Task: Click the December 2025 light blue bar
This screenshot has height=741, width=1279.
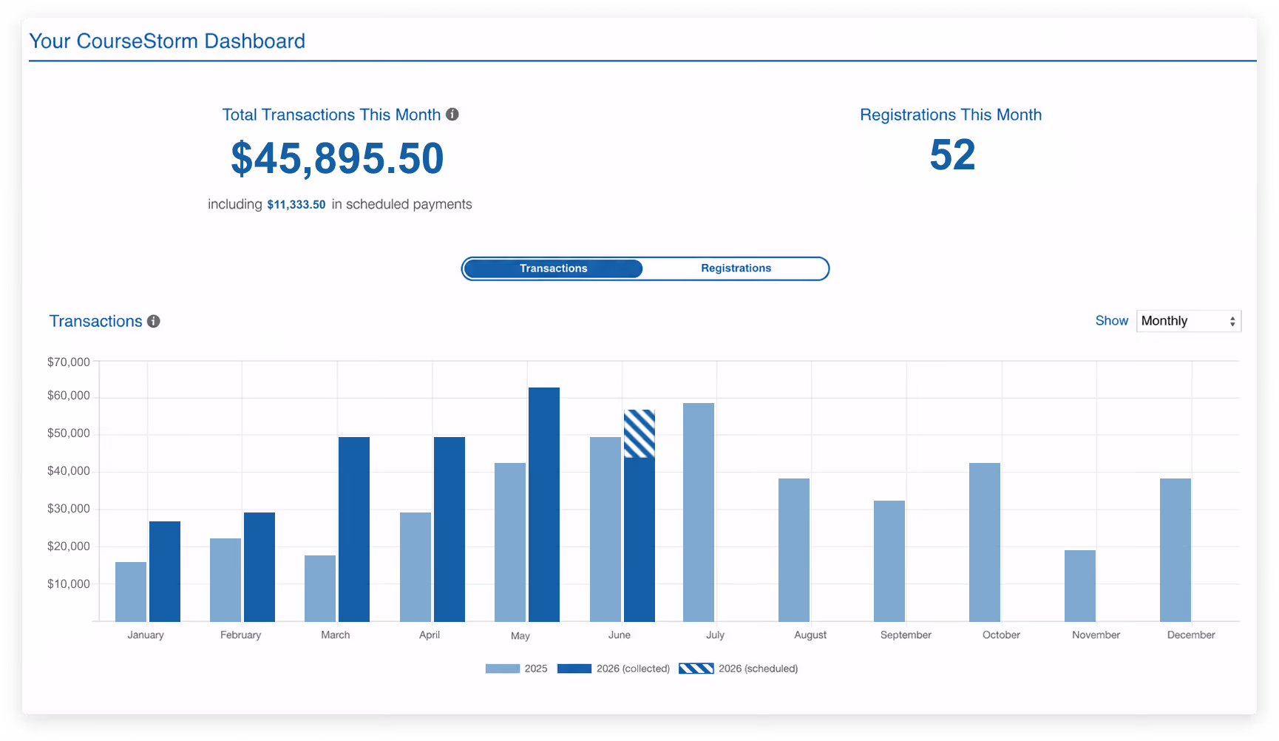Action: [1175, 550]
